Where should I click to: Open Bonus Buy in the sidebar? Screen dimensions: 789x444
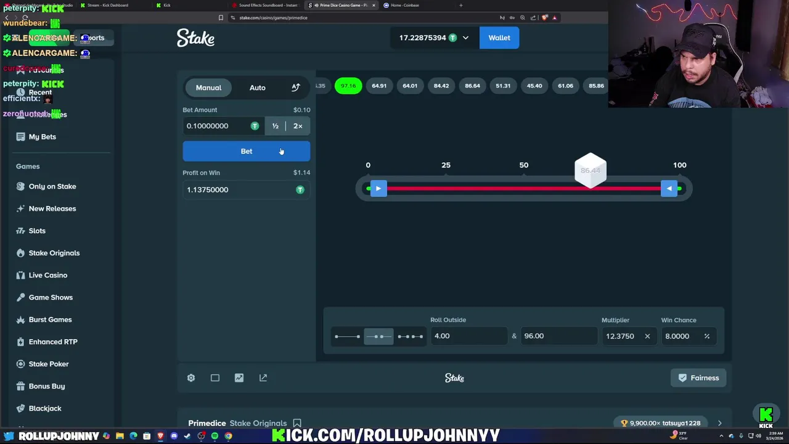point(47,386)
